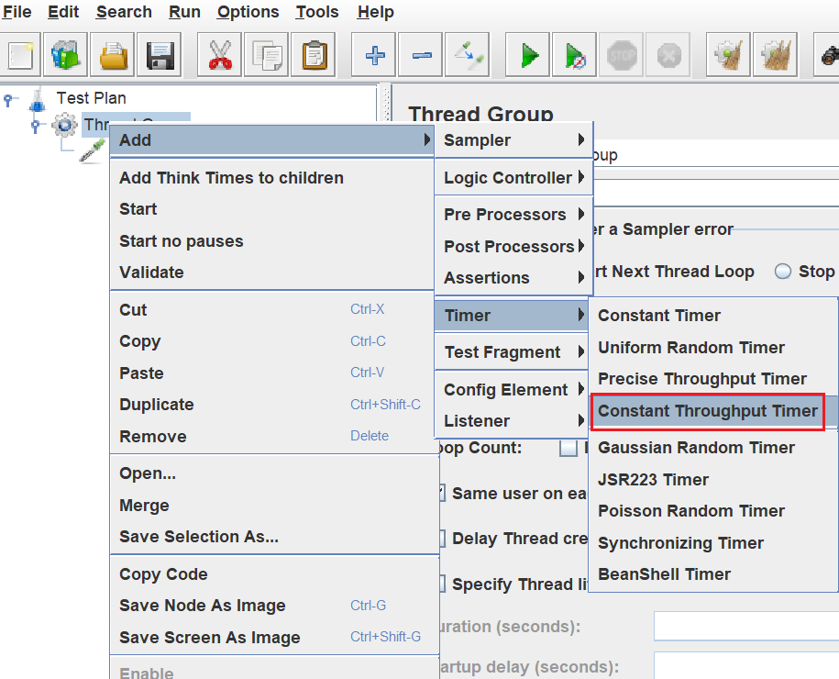
Task: Click Add Think Times to children
Action: pos(271,178)
